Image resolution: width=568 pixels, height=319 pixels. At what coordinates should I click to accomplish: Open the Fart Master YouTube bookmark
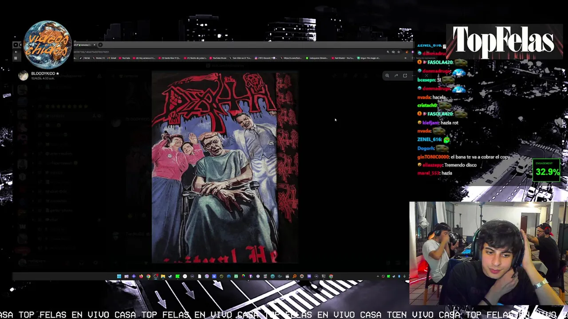pos(342,58)
